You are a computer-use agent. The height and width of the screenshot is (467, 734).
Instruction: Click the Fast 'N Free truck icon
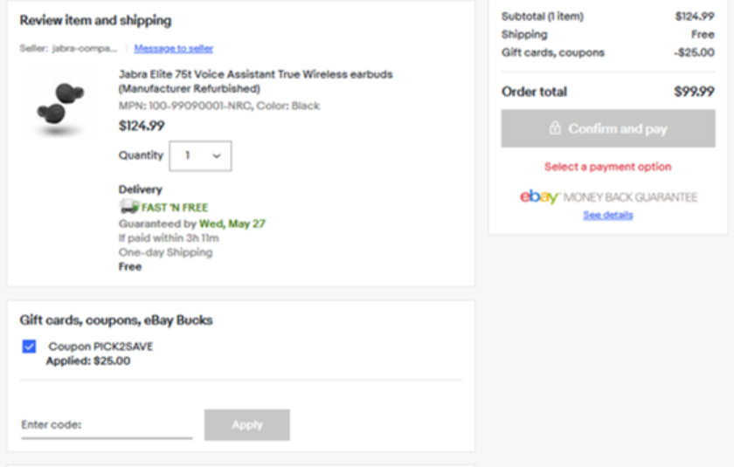128,207
